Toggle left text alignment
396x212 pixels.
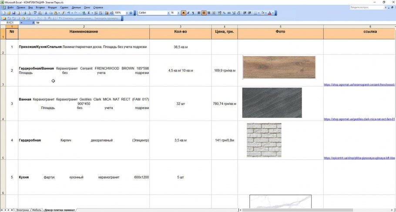click(198, 13)
